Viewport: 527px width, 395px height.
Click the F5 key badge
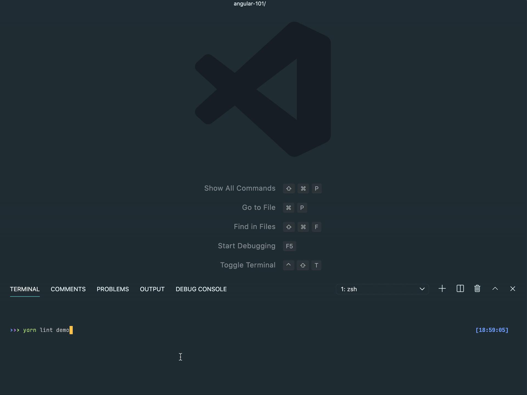289,246
